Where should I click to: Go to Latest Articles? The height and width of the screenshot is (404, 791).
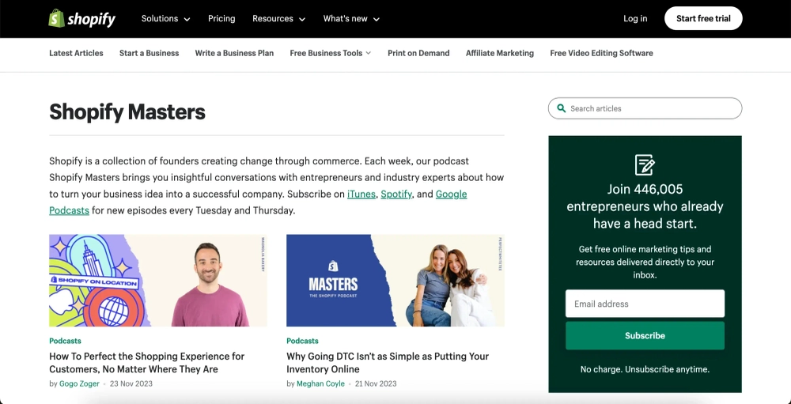click(x=76, y=53)
